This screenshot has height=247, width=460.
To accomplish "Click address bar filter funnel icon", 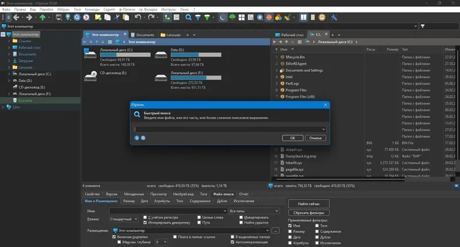I will 423,26.
